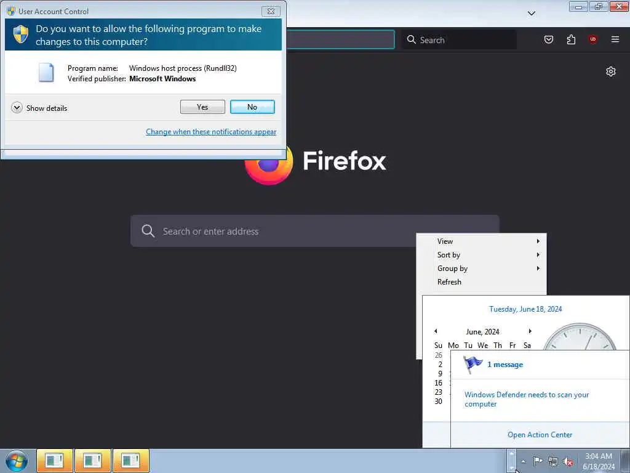Viewport: 630px width, 473px height.
Task: Select day 2 in the calendar
Action: pyautogui.click(x=440, y=365)
